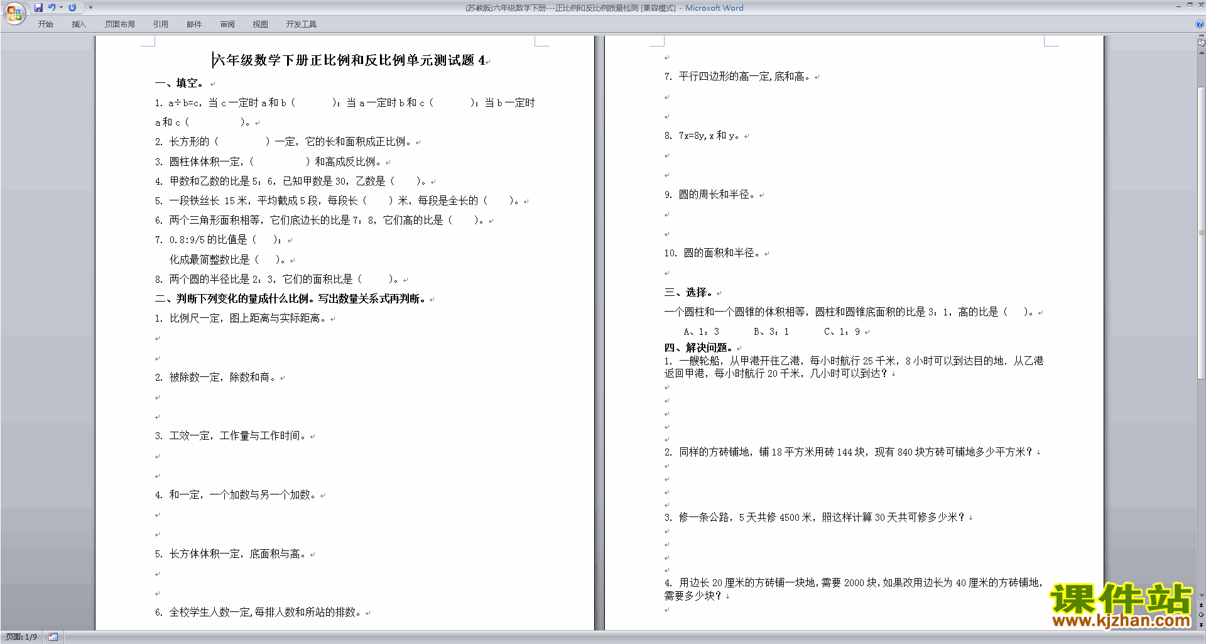Screen dimensions: 1206x644
Task: Open the 开发工具 tab
Action: (x=301, y=25)
